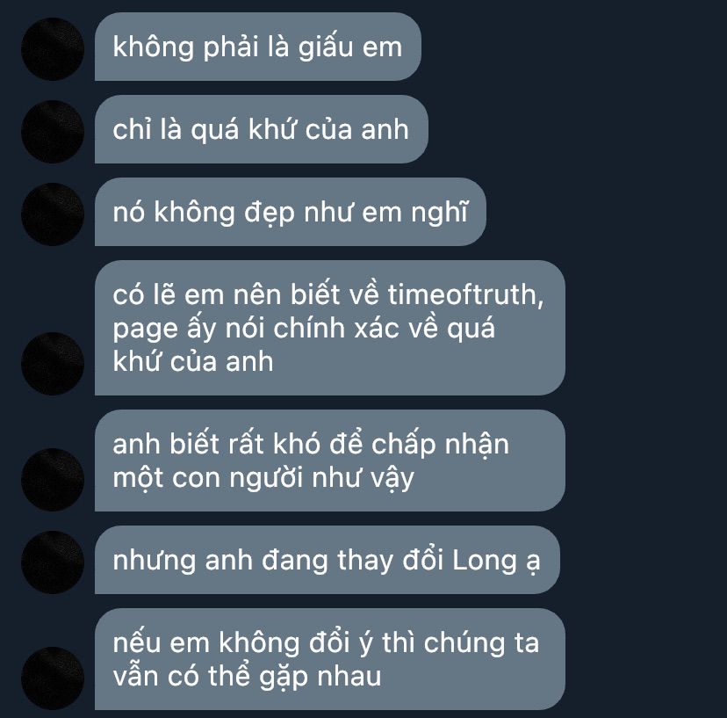
Task: Select the "không phải là giấu em" message bubble
Action: coord(258,47)
